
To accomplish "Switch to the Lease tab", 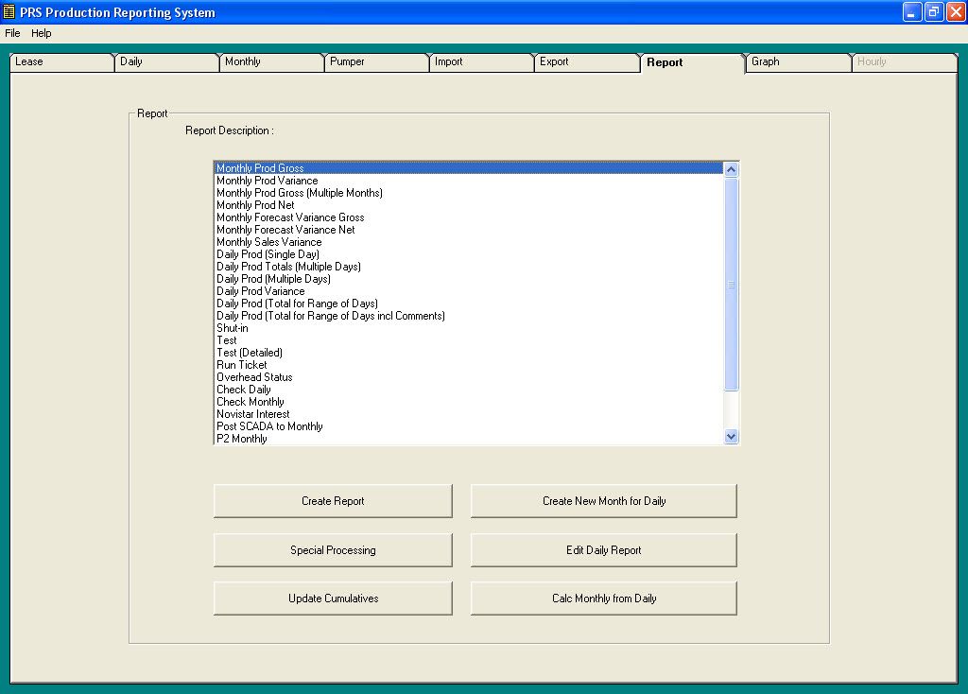I will point(59,62).
